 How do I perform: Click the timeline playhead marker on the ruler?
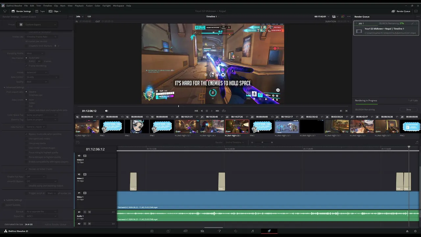coord(409,147)
